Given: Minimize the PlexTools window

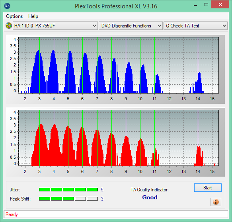Looking at the screenshot, I should [195, 5].
